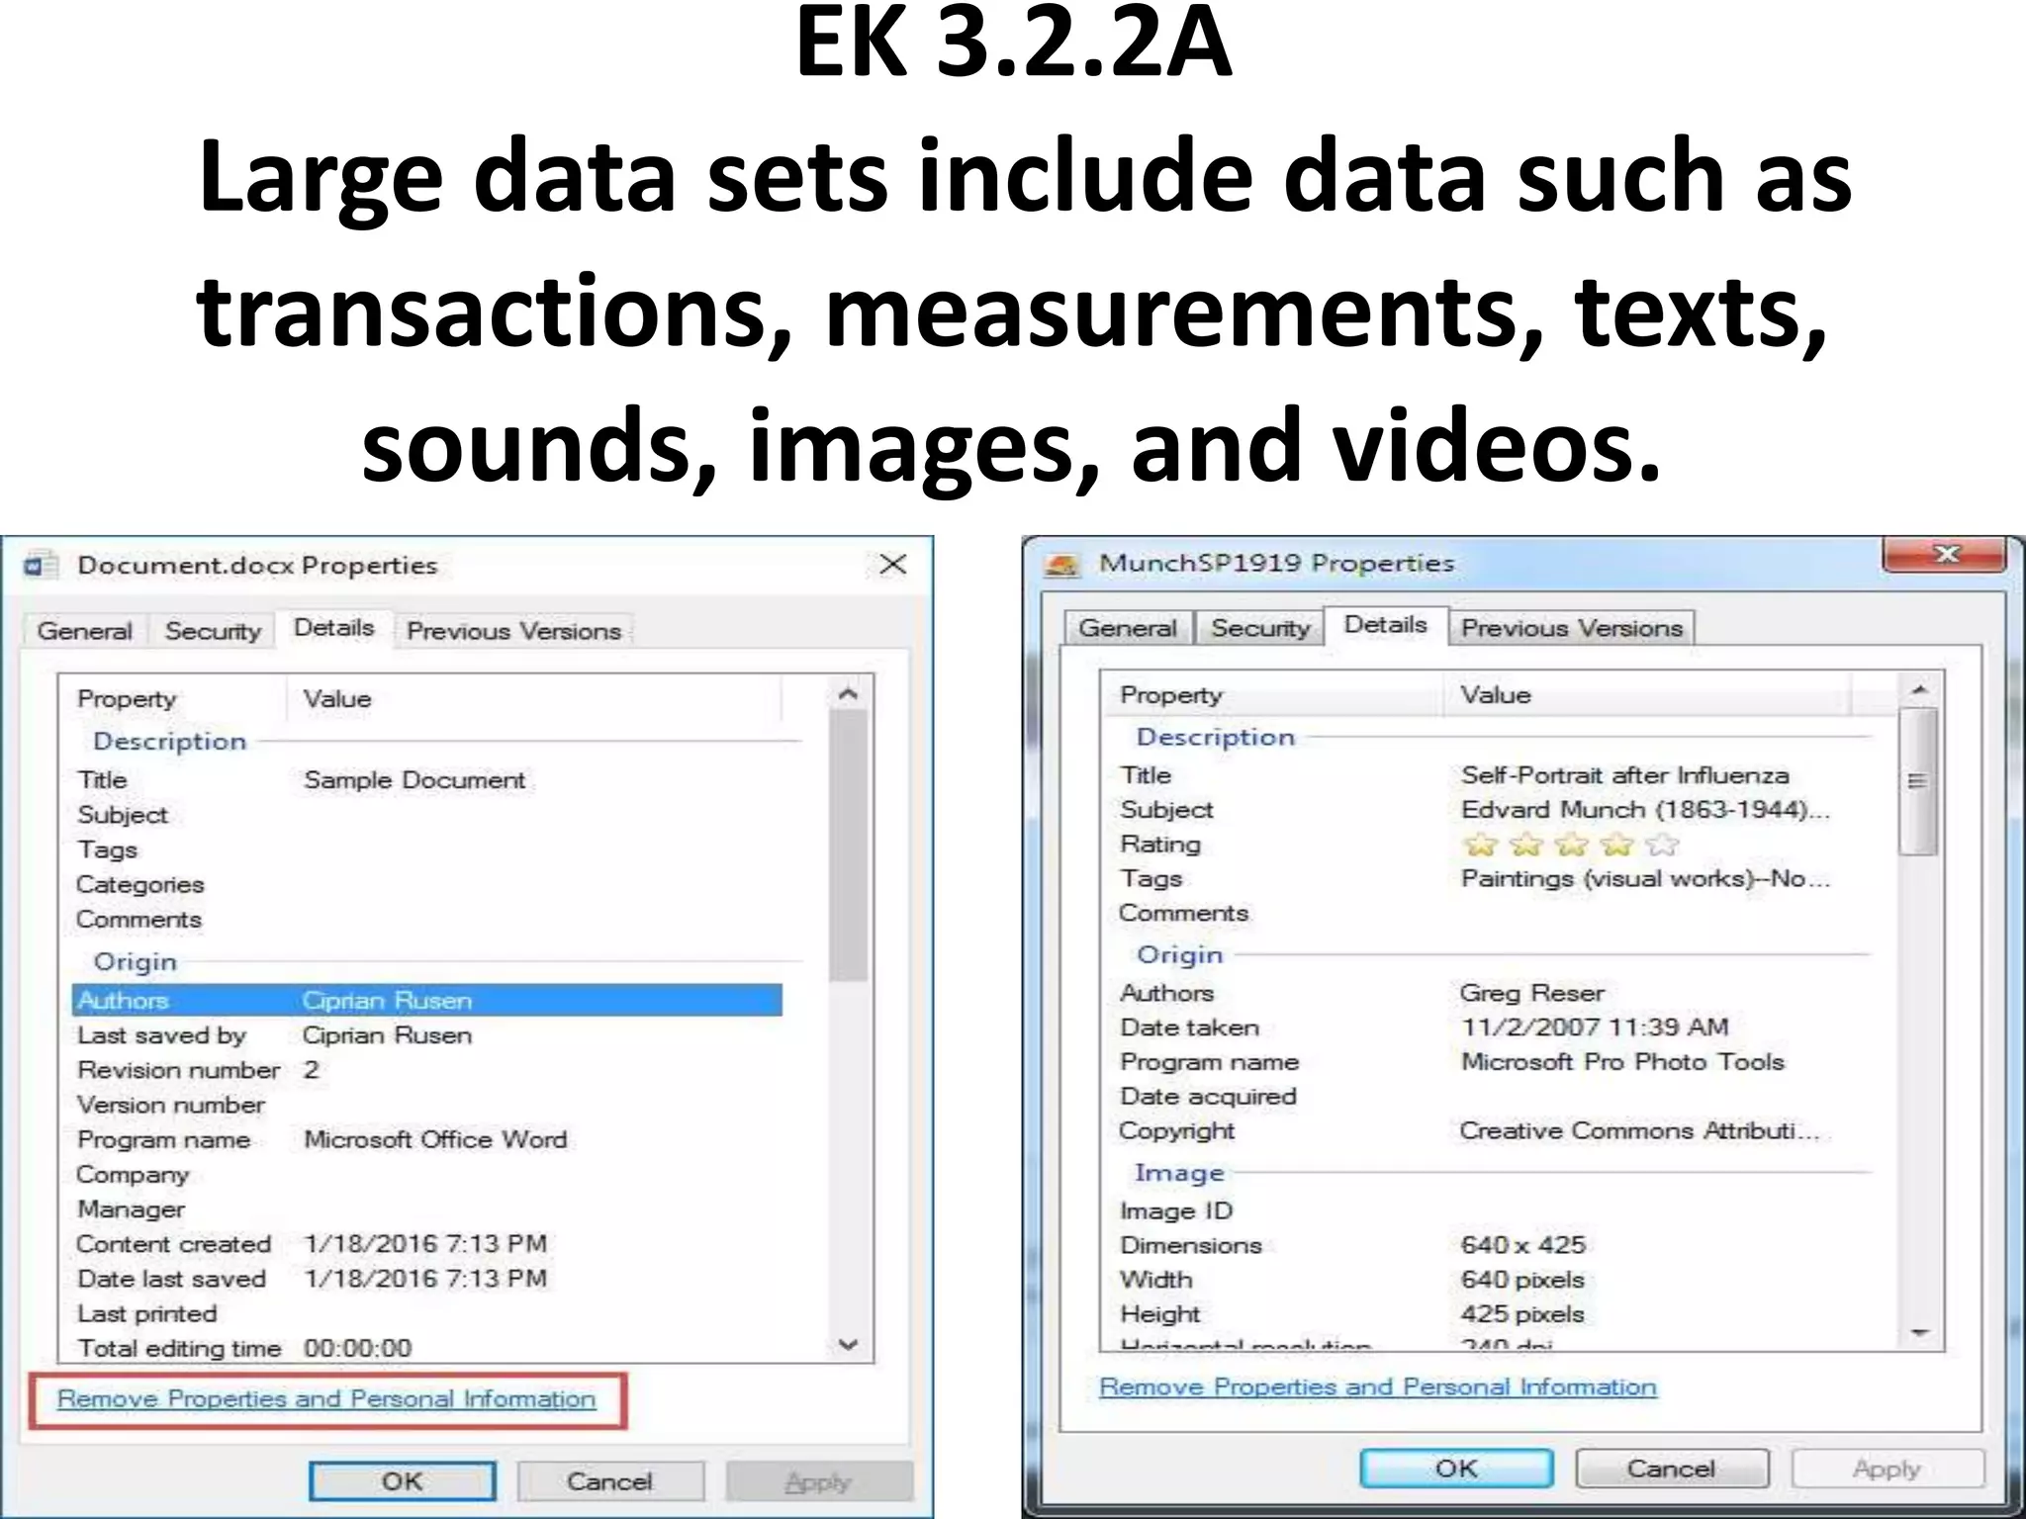Viewport: 2026px width, 1519px height.
Task: Click Property column header in MunchSP1919 list
Action: coord(1273,695)
